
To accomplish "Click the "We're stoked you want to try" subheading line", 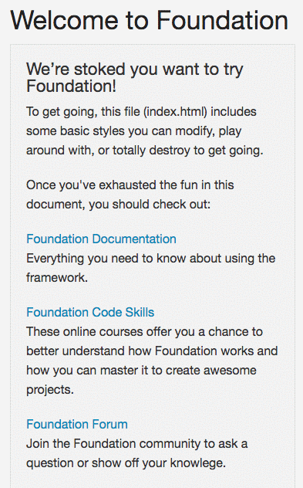I will coord(135,69).
